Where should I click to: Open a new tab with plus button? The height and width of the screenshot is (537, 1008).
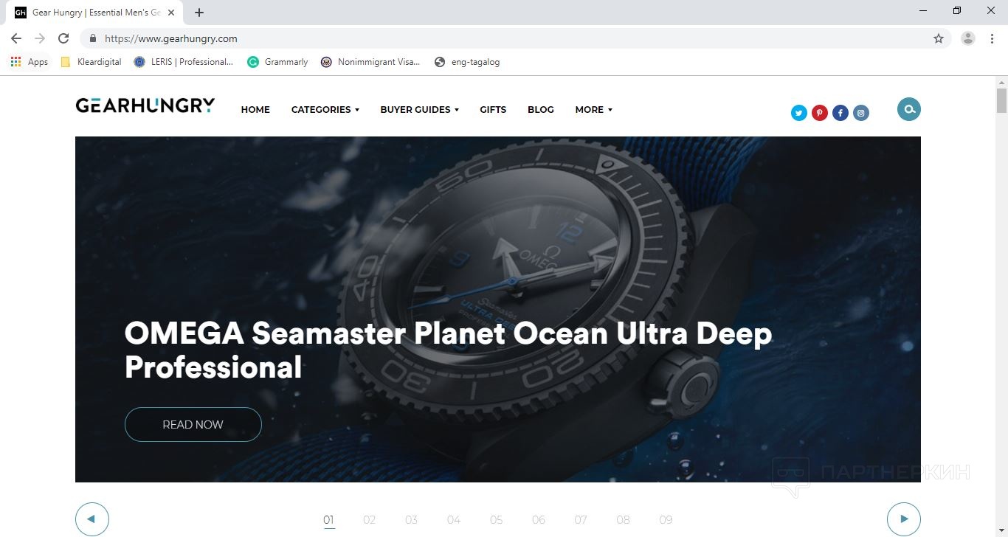click(x=199, y=13)
